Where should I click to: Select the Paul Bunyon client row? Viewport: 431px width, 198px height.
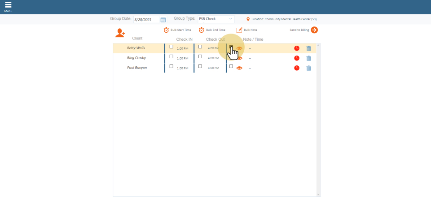(x=137, y=68)
